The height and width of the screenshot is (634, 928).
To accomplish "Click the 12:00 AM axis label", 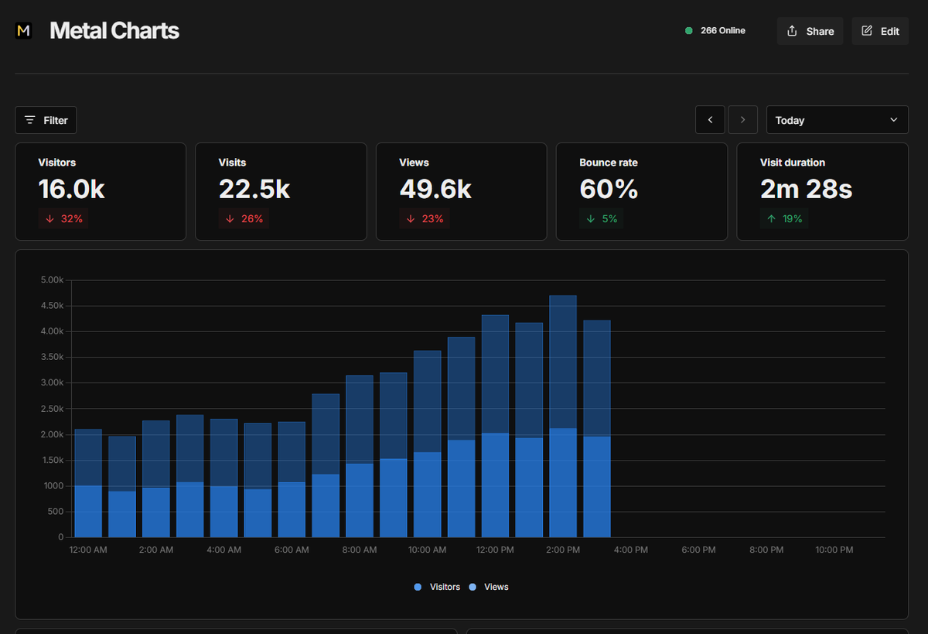I will (87, 550).
